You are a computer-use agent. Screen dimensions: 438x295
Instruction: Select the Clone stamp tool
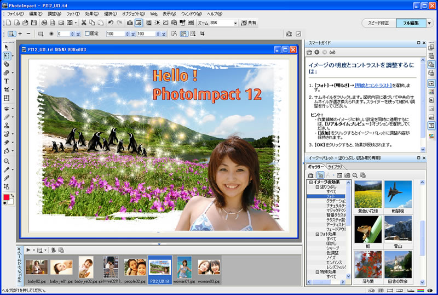pyautogui.click(x=7, y=125)
